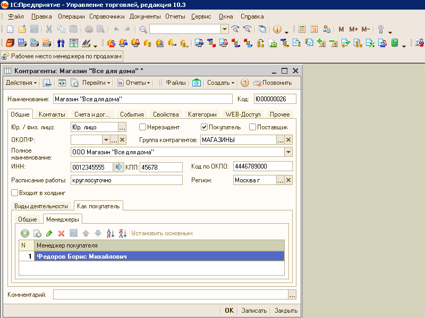Click the search magnifier toolbar icon
This screenshot has width=425, height=318.
pos(143,29)
